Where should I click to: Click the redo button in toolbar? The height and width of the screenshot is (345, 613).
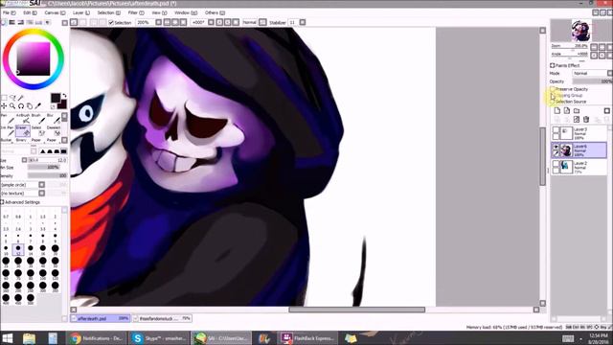(x=83, y=22)
